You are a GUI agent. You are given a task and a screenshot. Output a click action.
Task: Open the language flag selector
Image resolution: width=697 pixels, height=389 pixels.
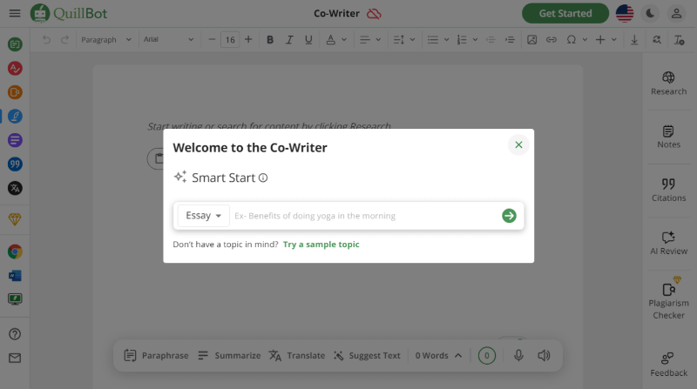[624, 13]
